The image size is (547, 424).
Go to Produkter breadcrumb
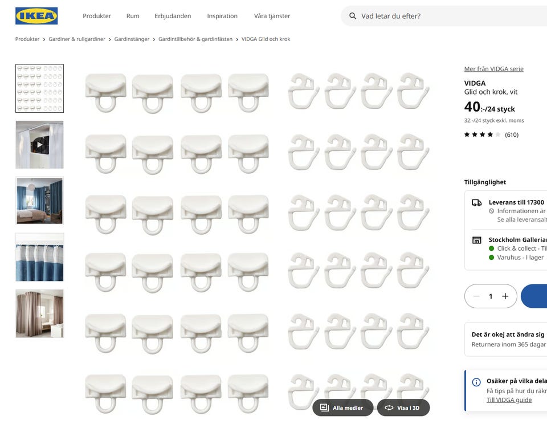click(x=27, y=39)
